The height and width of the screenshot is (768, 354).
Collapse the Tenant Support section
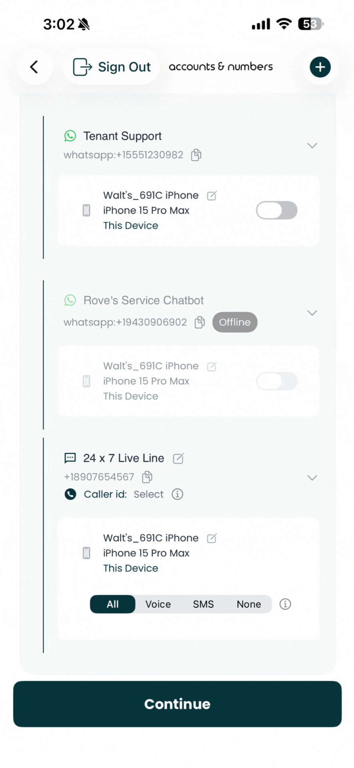(x=312, y=146)
